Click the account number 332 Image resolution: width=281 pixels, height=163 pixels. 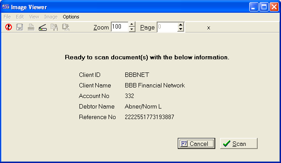tap(129, 96)
